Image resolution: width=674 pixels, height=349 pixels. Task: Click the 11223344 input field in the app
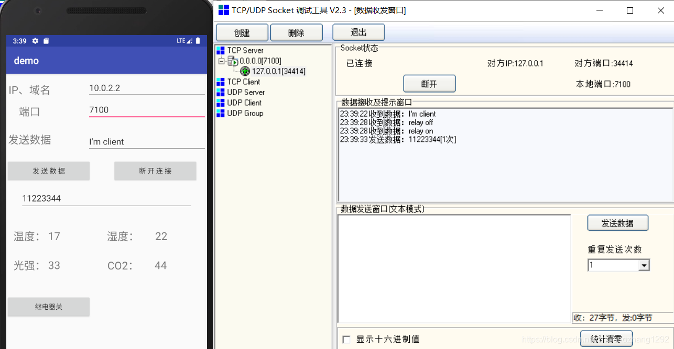106,198
